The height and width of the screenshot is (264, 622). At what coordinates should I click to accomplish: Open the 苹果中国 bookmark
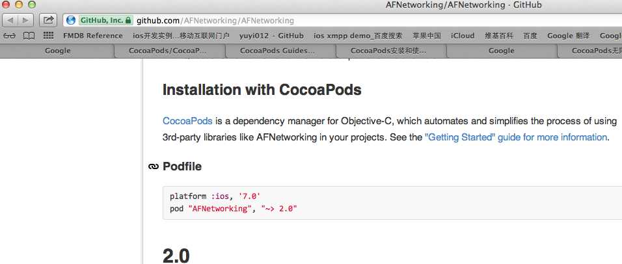tap(426, 36)
